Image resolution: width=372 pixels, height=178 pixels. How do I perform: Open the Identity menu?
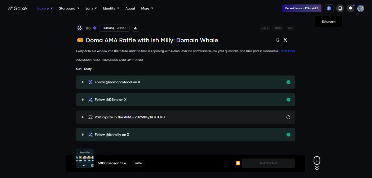[111, 8]
